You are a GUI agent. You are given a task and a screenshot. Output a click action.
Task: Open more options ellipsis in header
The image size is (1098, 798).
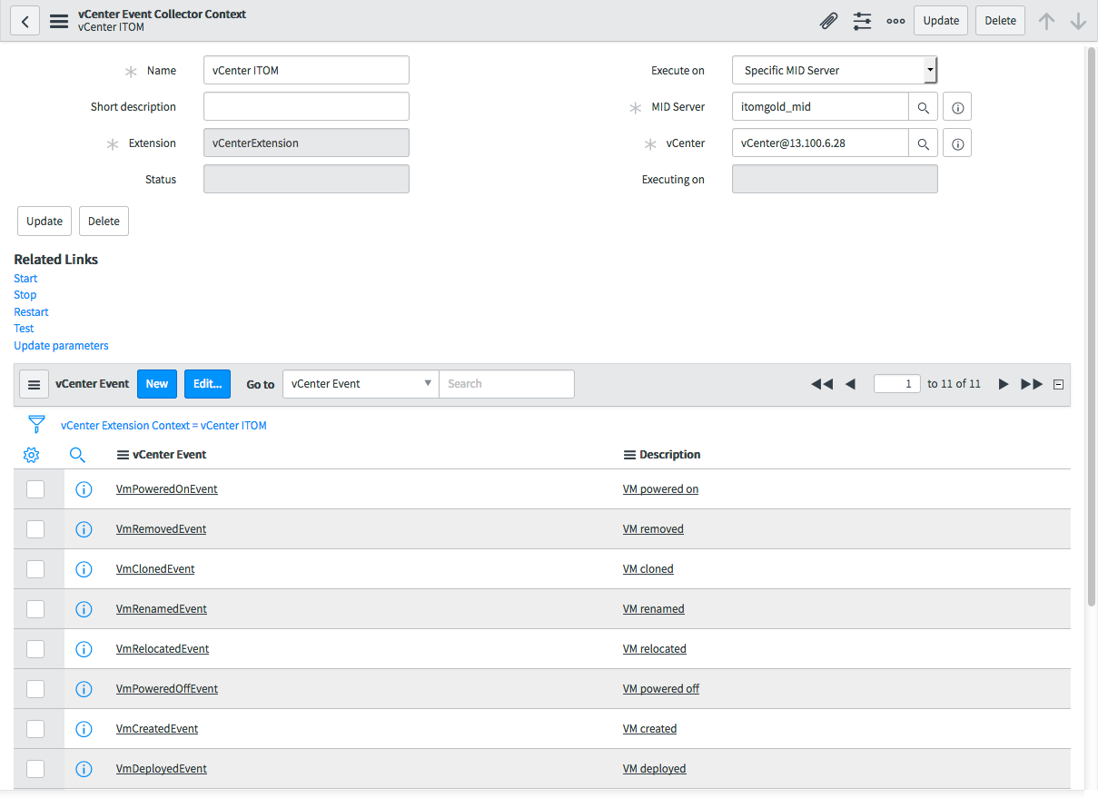click(x=895, y=21)
